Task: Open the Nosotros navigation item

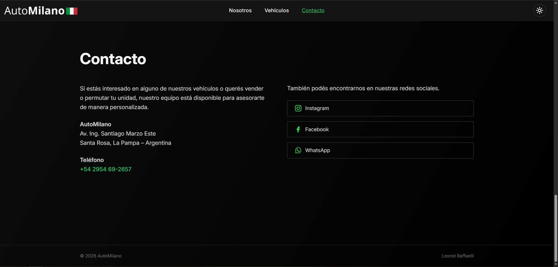Action: [240, 10]
